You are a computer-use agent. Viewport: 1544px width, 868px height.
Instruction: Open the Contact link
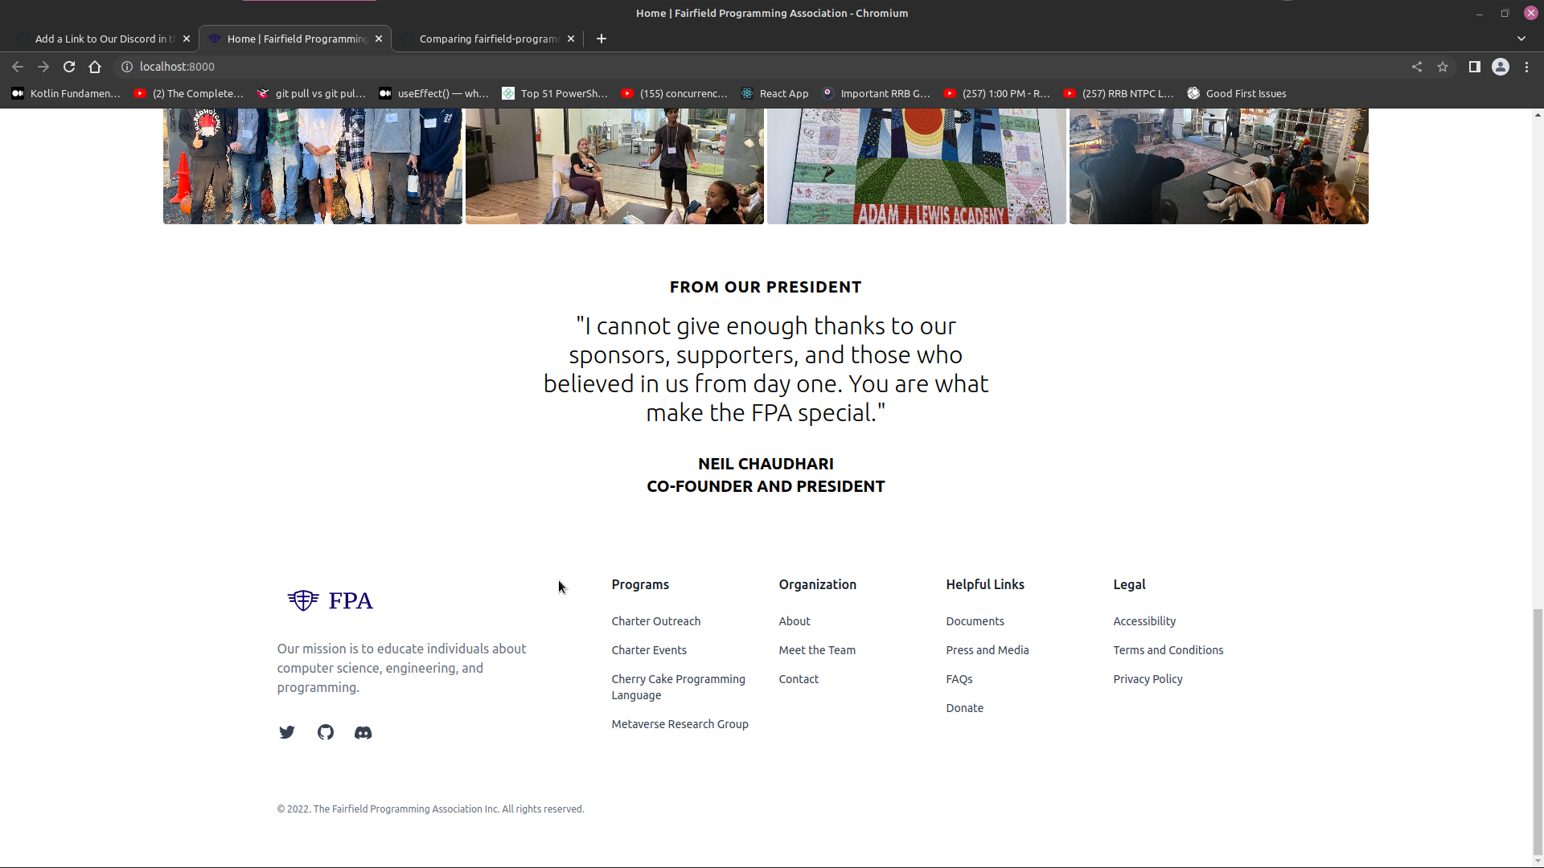(x=798, y=679)
